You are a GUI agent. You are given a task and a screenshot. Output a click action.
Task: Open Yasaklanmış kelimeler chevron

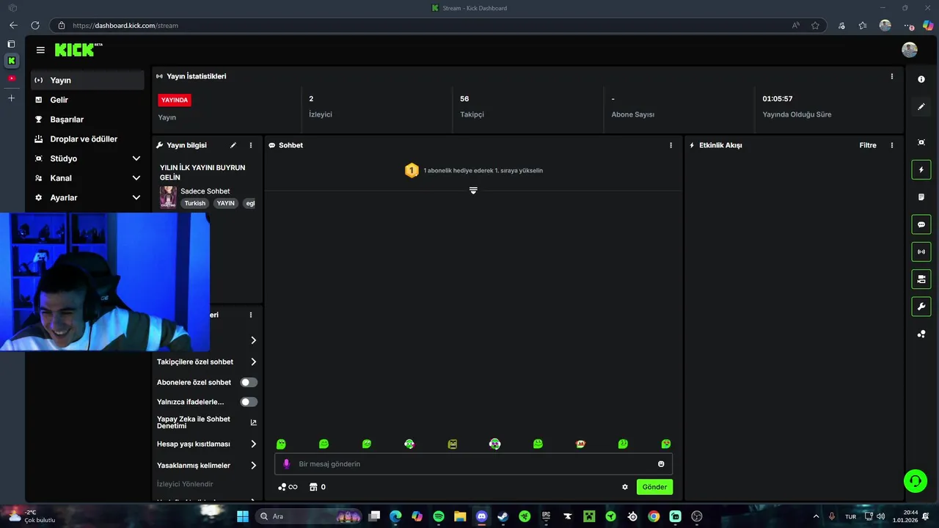(x=253, y=466)
